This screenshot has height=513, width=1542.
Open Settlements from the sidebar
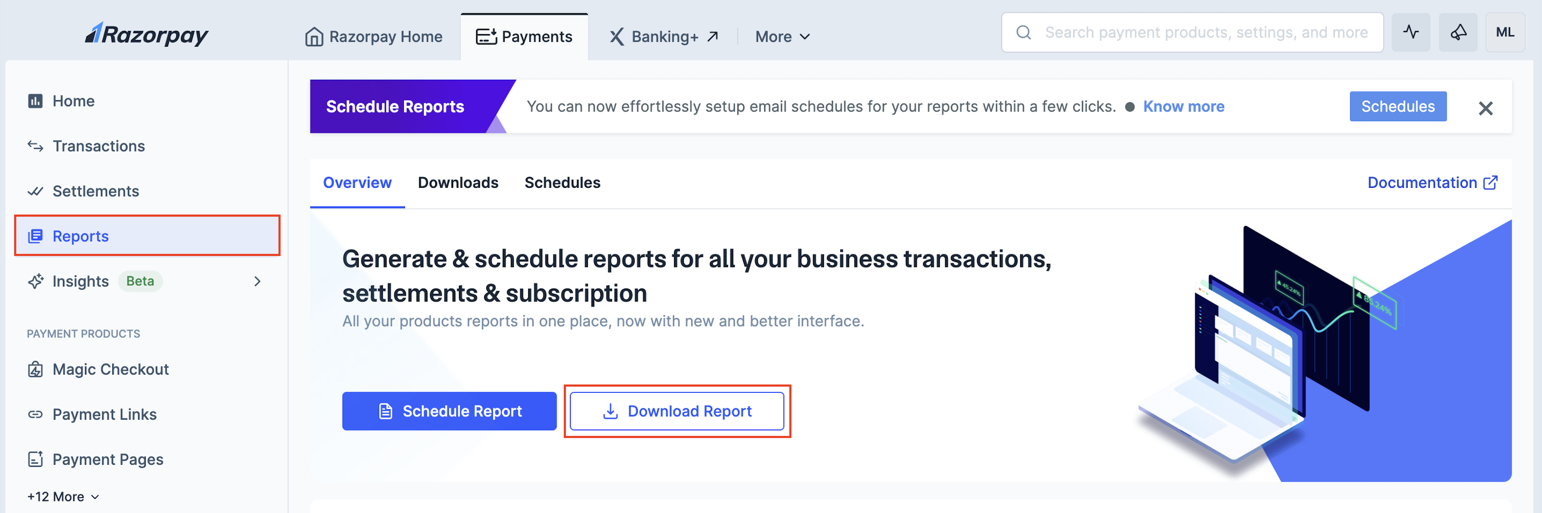coord(96,191)
